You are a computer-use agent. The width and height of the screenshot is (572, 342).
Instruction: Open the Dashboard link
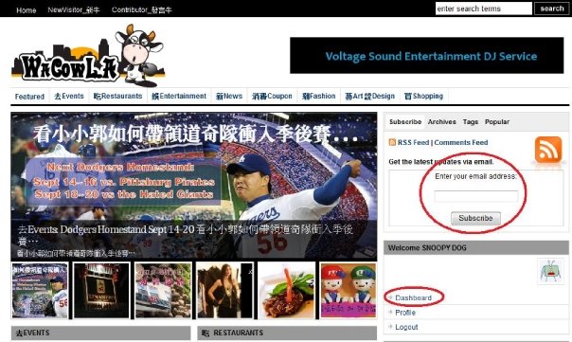[x=413, y=297]
